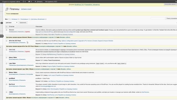Screen dimensions: 177x100
Task: Open the Действия bulk actions dropdown
Action: coord(11,22)
